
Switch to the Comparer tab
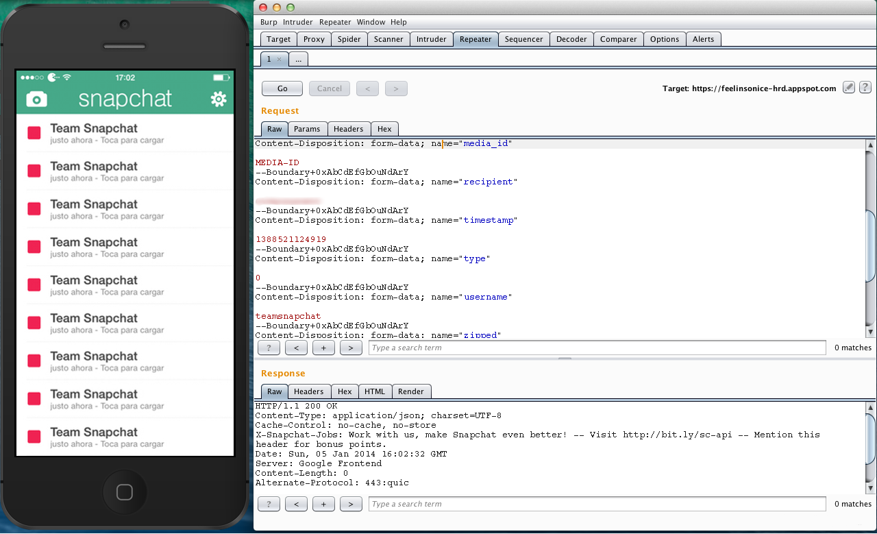click(619, 39)
